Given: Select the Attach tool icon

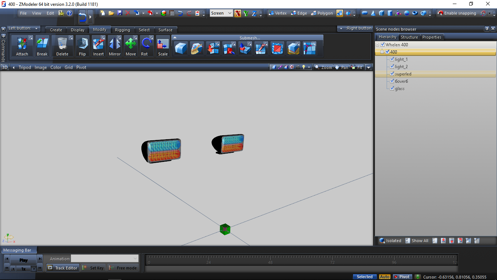Looking at the screenshot, I should 22,44.
